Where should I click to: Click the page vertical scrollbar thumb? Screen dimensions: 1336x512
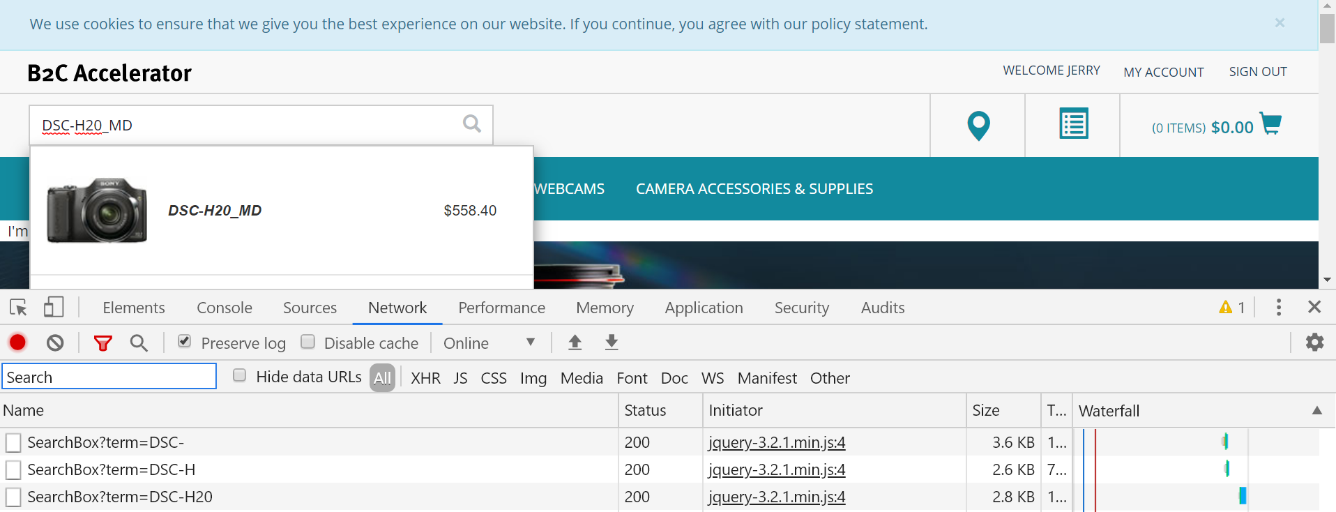1327,28
